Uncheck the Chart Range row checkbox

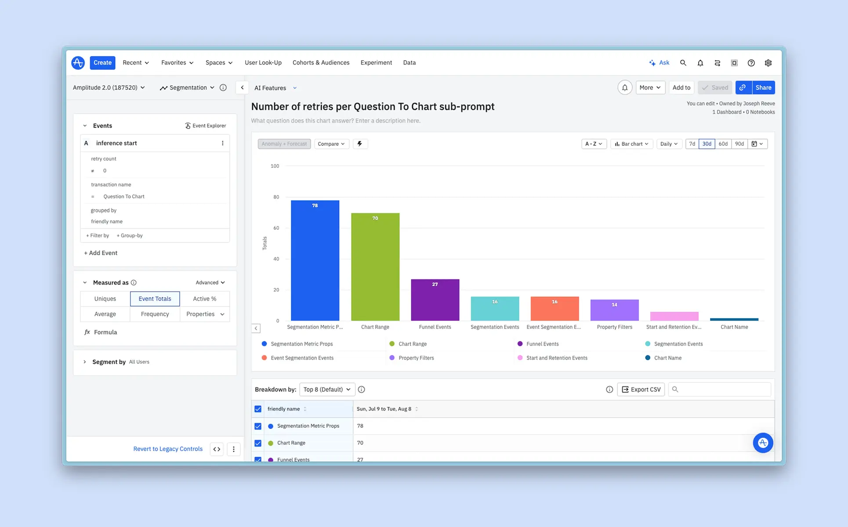pyautogui.click(x=258, y=443)
